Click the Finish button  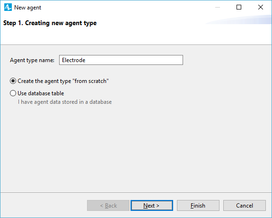[x=198, y=206]
